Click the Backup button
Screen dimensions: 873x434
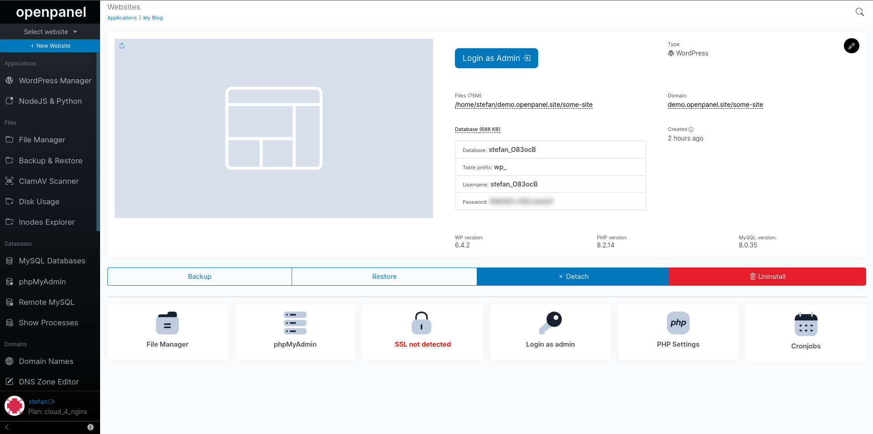(200, 277)
